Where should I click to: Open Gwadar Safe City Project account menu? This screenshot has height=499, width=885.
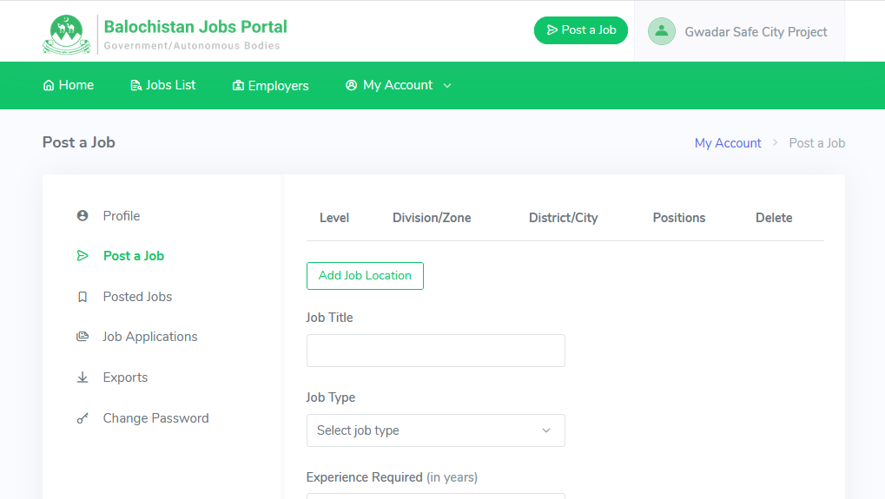click(x=755, y=32)
